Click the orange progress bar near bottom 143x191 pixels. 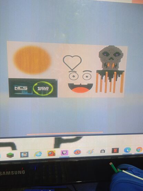point(65,133)
